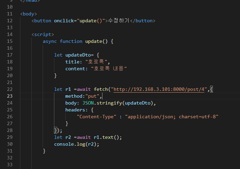Click JSON on line 24
Viewport: 240px width, 169px height.
click(88, 103)
